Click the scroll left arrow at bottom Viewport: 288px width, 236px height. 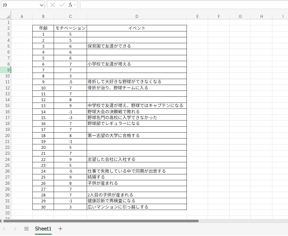tap(1, 221)
